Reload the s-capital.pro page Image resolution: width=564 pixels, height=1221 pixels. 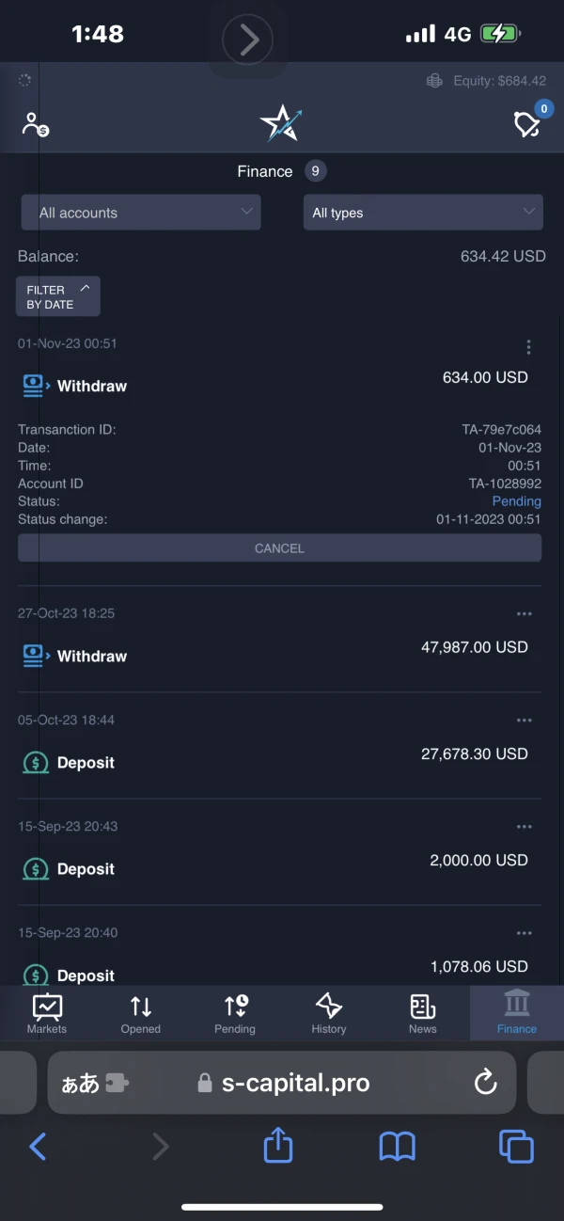[x=485, y=1083]
